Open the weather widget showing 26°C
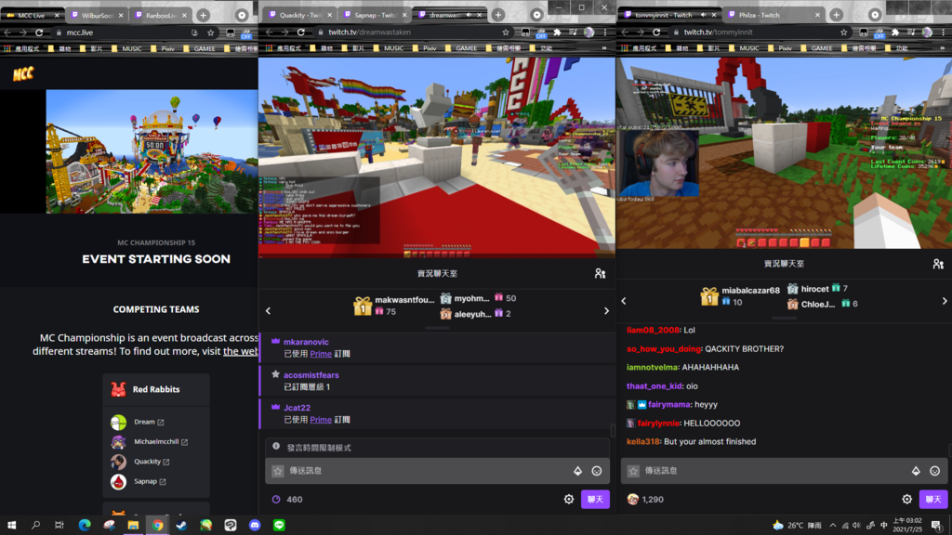The image size is (952, 535). click(797, 526)
